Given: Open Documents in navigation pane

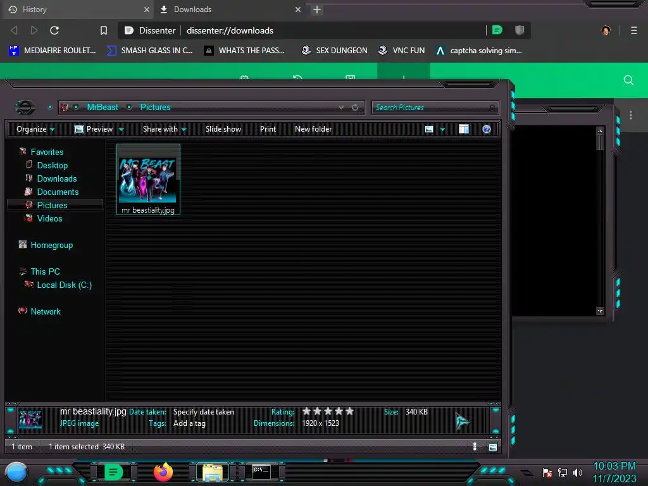Looking at the screenshot, I should coord(58,192).
